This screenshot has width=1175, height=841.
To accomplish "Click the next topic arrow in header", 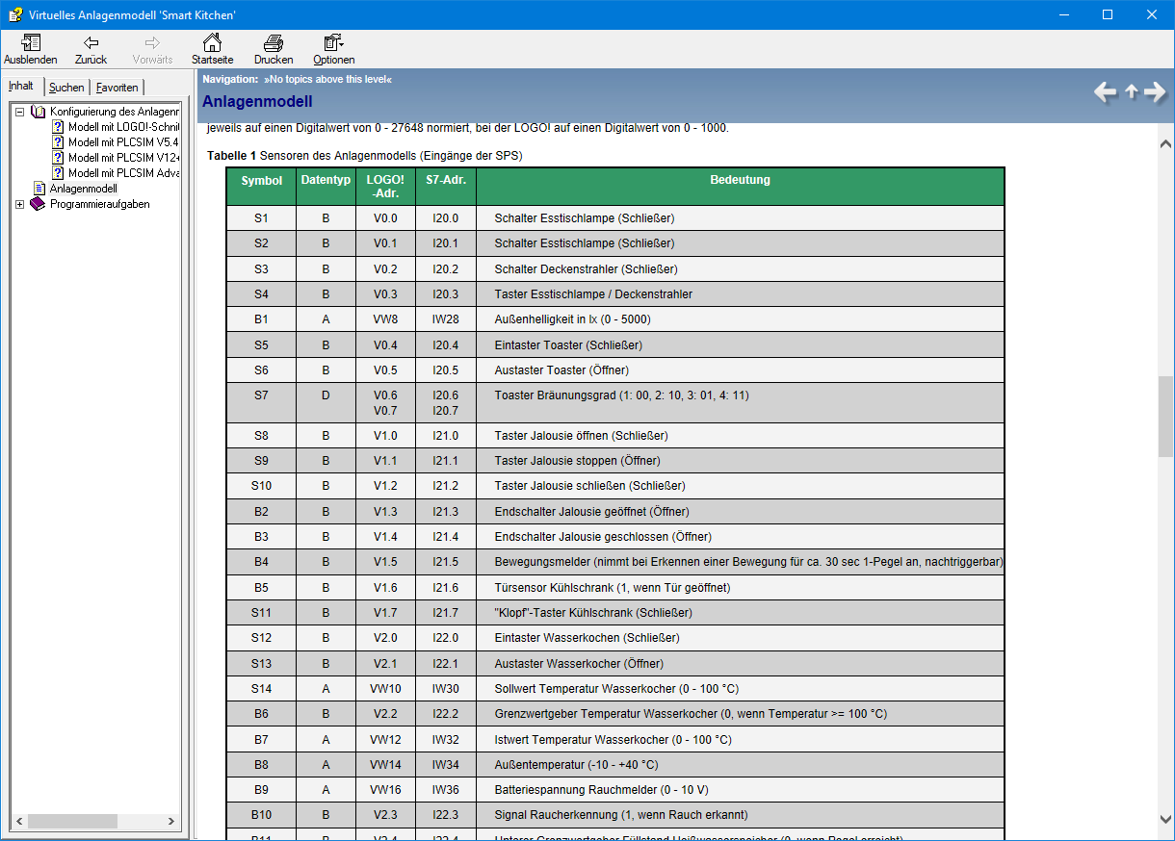I will pyautogui.click(x=1156, y=92).
